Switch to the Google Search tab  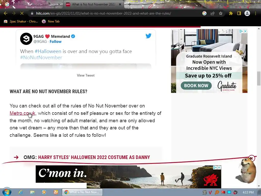32,4
